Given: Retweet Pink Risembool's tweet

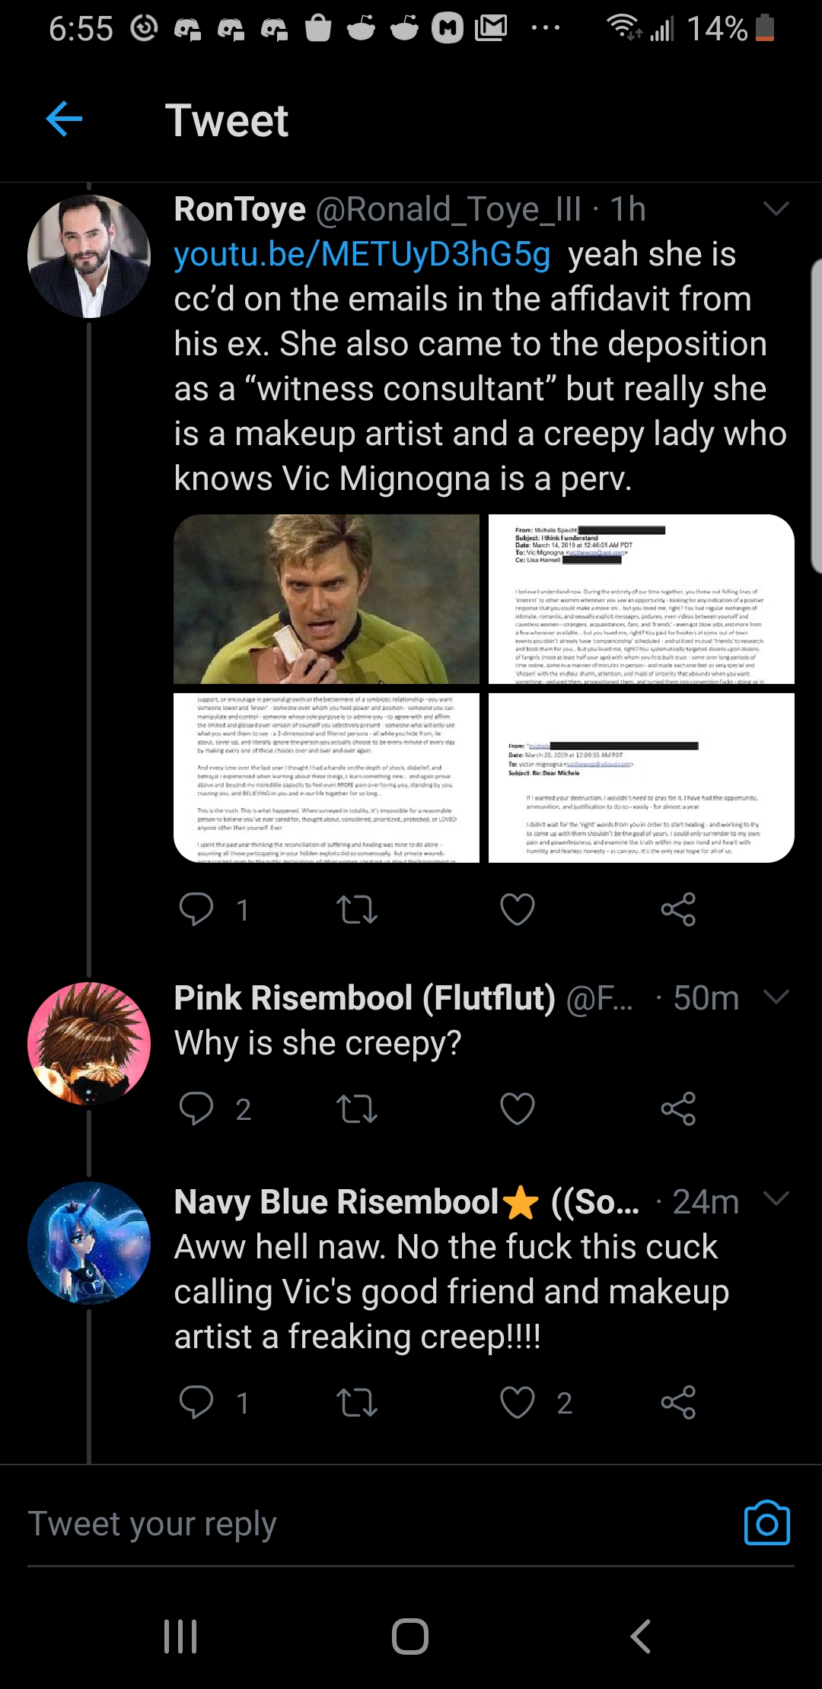Looking at the screenshot, I should tap(357, 1109).
